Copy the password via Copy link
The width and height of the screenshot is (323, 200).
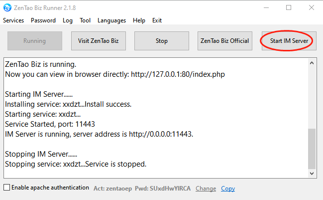pyautogui.click(x=228, y=189)
